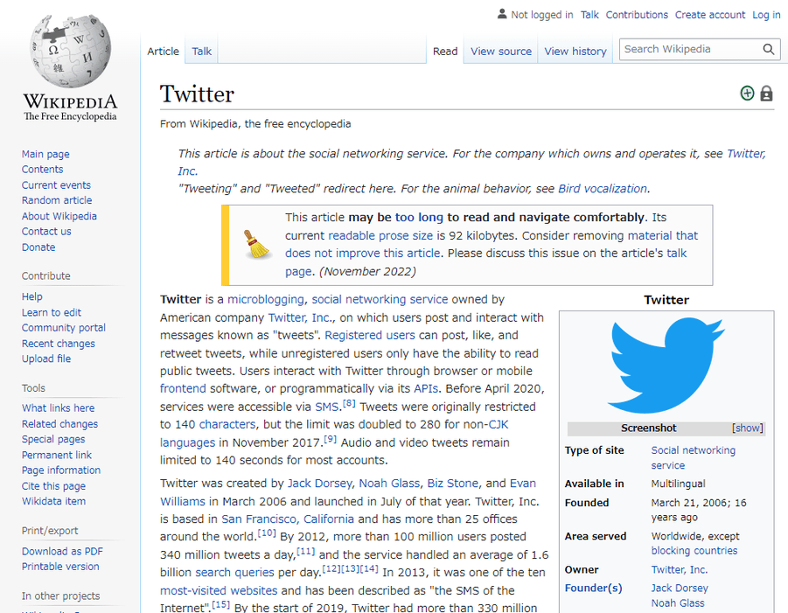Click the search magnifying glass icon
The image size is (788, 613).
coord(769,49)
